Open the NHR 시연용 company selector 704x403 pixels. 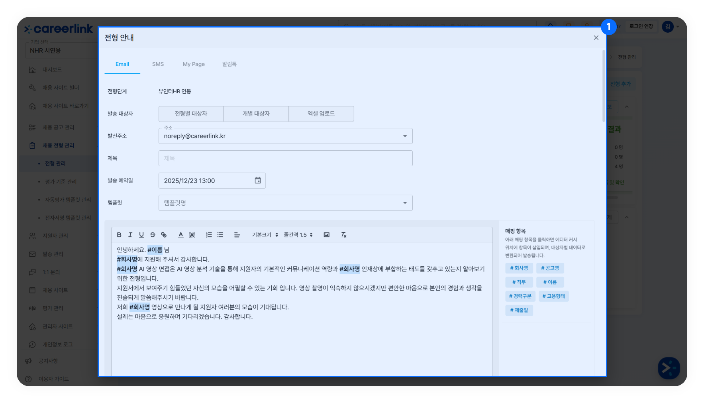point(62,51)
